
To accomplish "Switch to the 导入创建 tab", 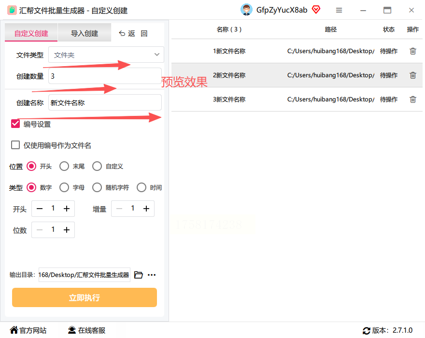I will coord(85,33).
